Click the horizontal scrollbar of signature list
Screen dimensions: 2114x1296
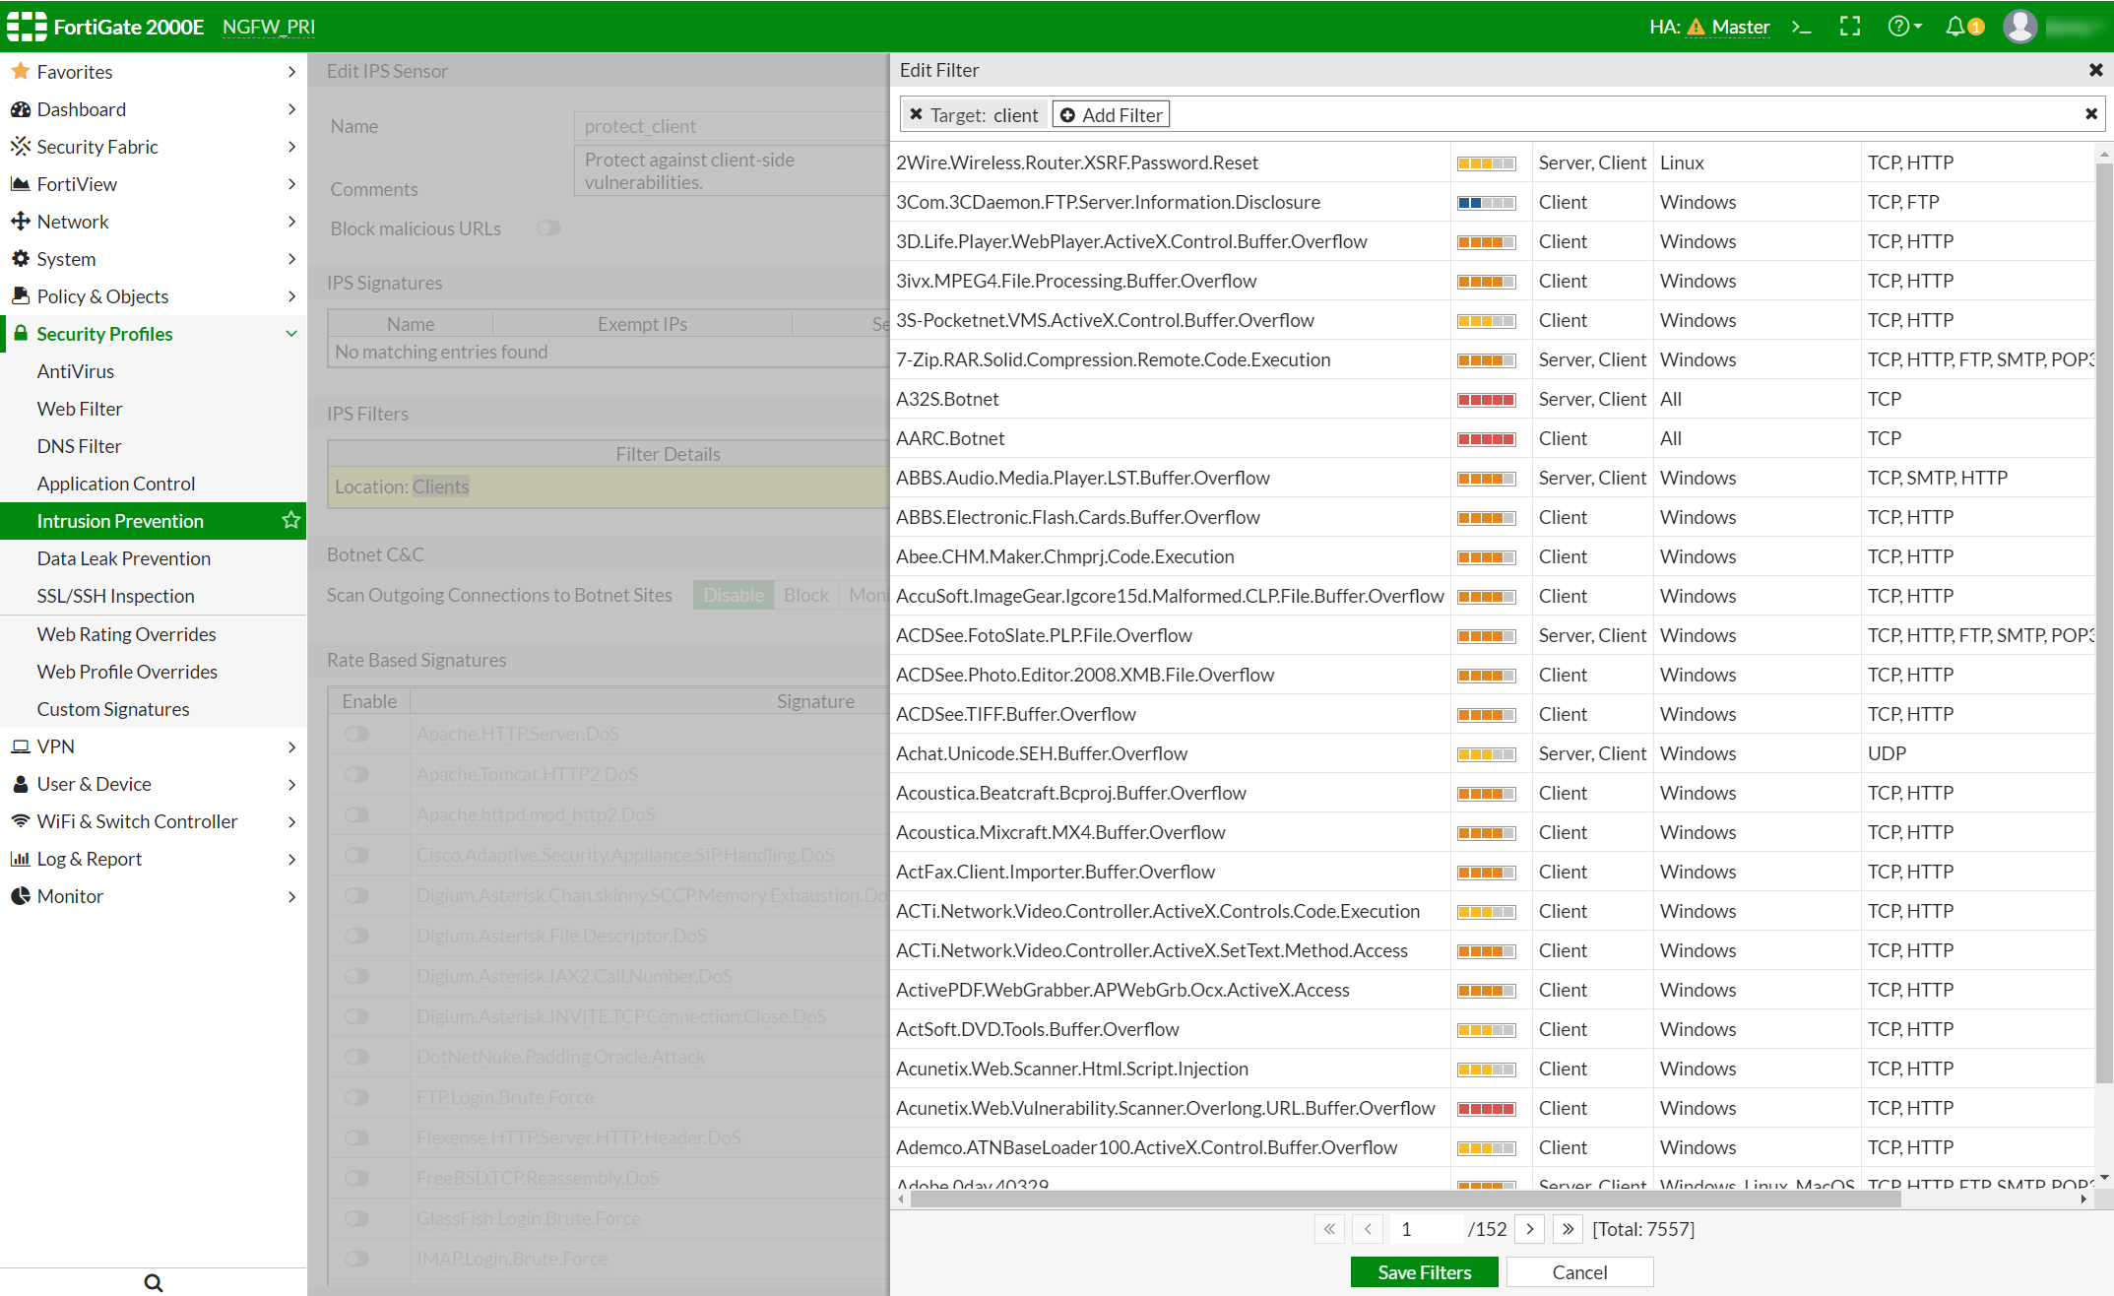click(x=1406, y=1199)
